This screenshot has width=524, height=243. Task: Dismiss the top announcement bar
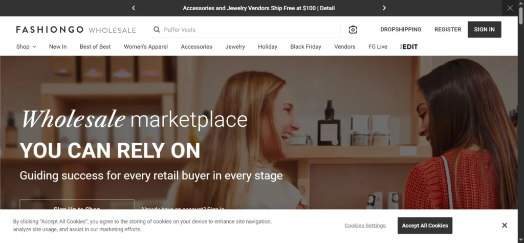pyautogui.click(x=510, y=8)
